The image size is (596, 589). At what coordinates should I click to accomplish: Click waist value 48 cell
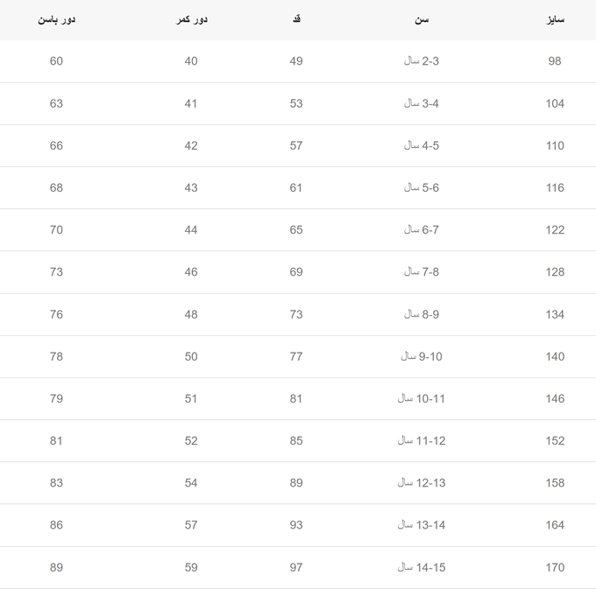191,314
